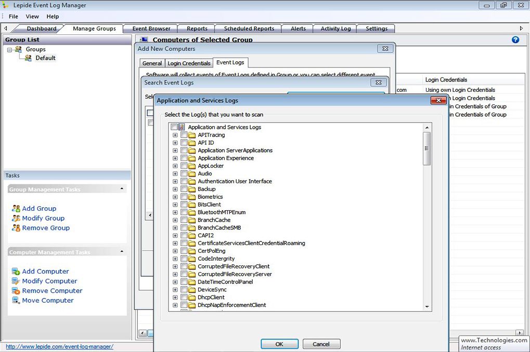Click the log list scroll-up arrow
The image size is (530, 352).
427,128
